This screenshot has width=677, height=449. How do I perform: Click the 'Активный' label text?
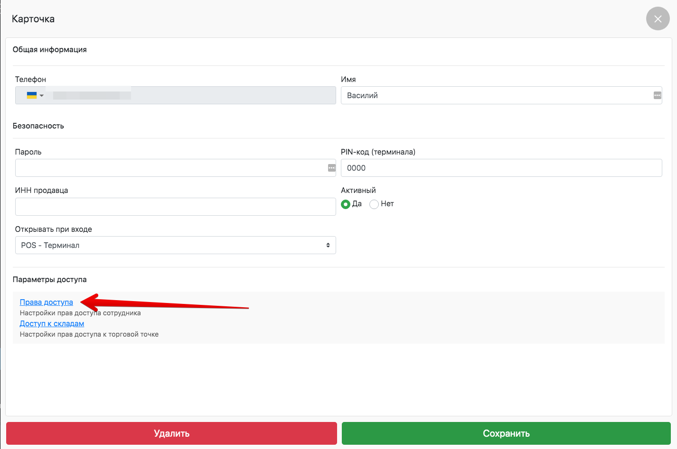coord(358,190)
